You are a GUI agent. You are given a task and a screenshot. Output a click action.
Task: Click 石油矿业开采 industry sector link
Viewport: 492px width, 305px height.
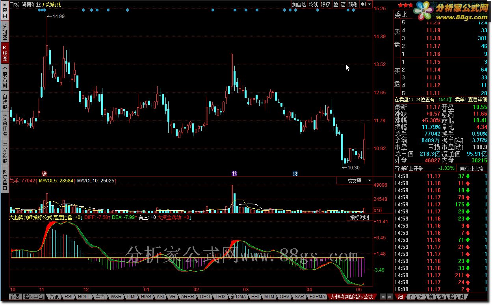pyautogui.click(x=408, y=168)
